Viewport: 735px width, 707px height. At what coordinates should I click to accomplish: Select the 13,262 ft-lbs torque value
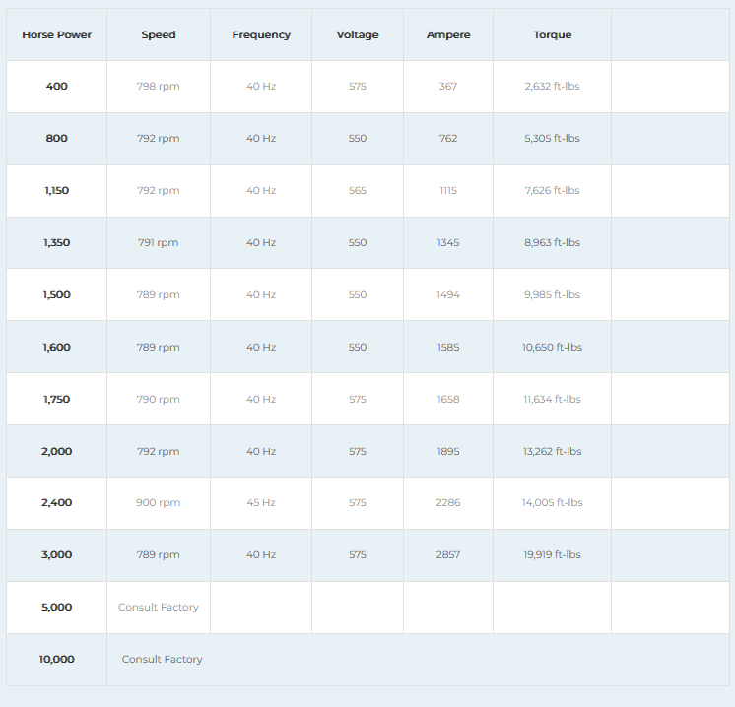tap(552, 452)
